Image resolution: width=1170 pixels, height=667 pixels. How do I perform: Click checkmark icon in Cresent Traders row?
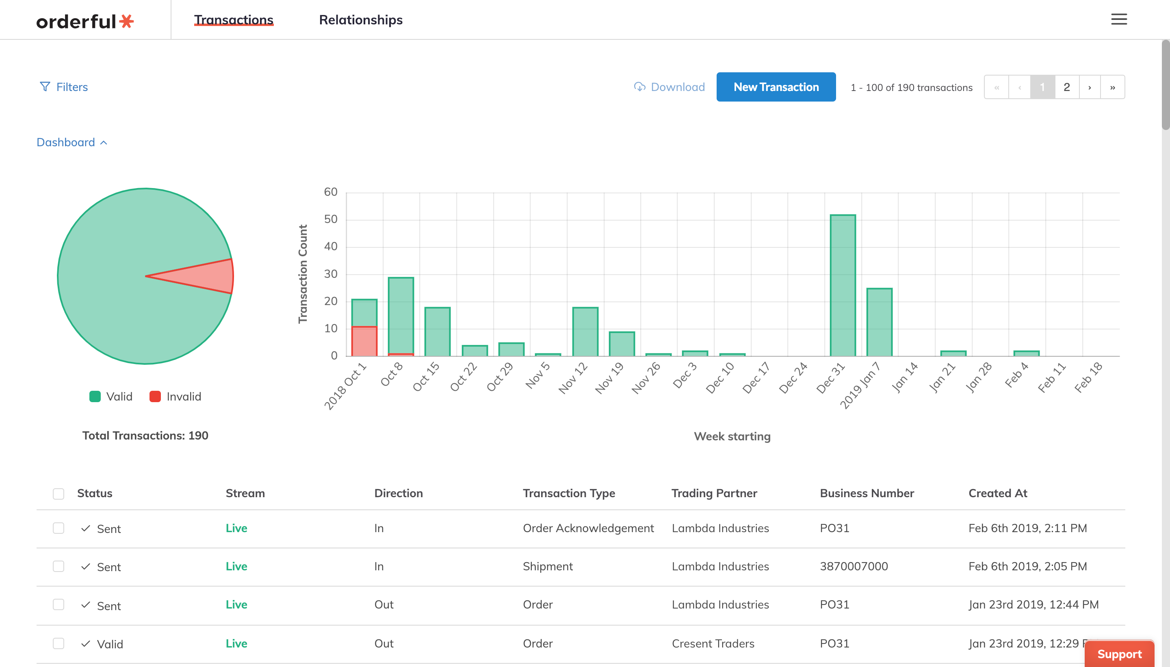pos(85,643)
